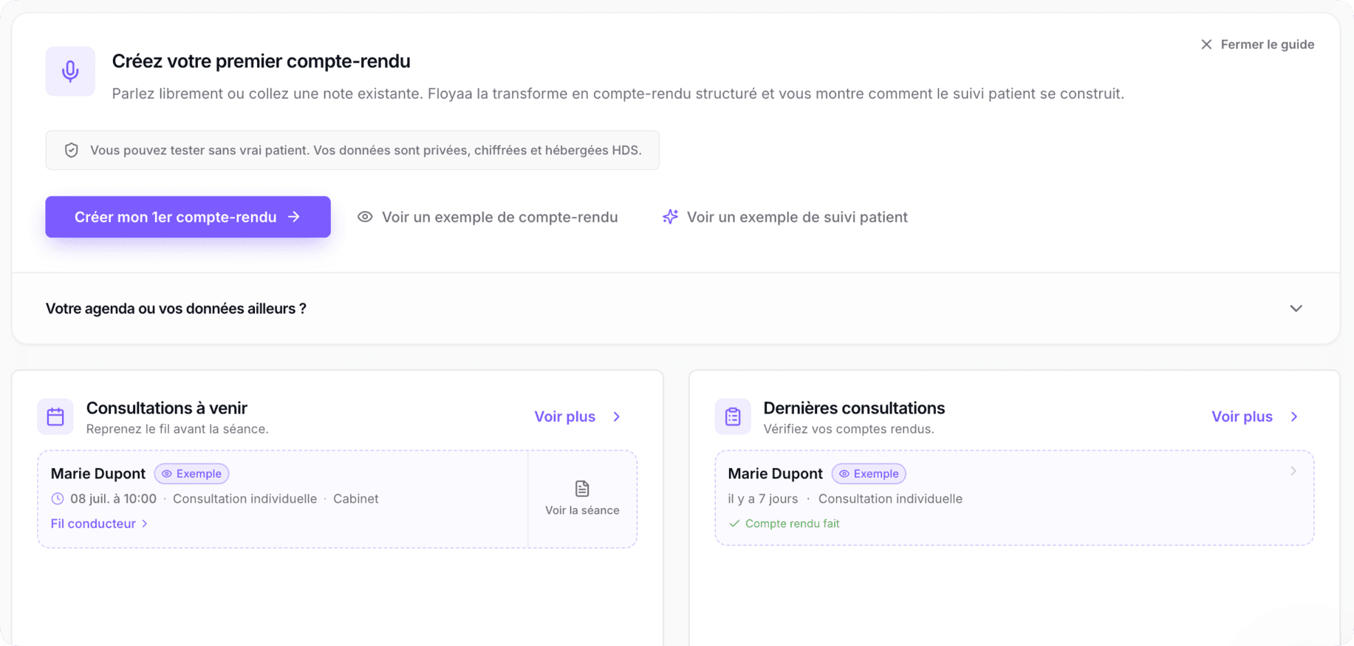Click the eye icon before exemple de compte-rendu

tap(365, 217)
